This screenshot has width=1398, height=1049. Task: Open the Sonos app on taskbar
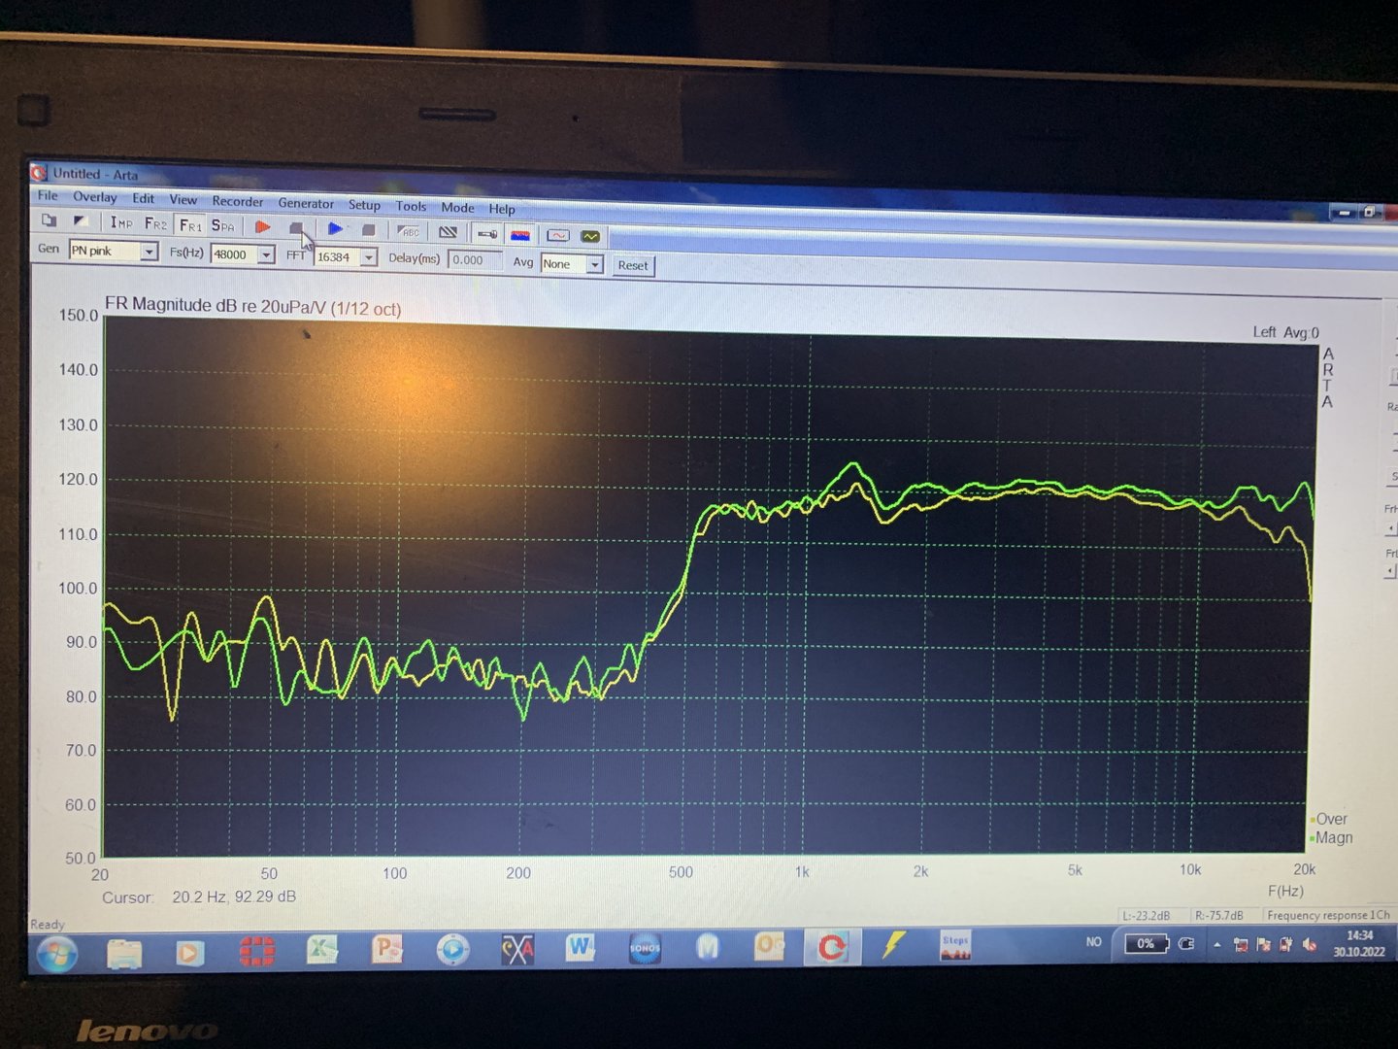coord(645,948)
